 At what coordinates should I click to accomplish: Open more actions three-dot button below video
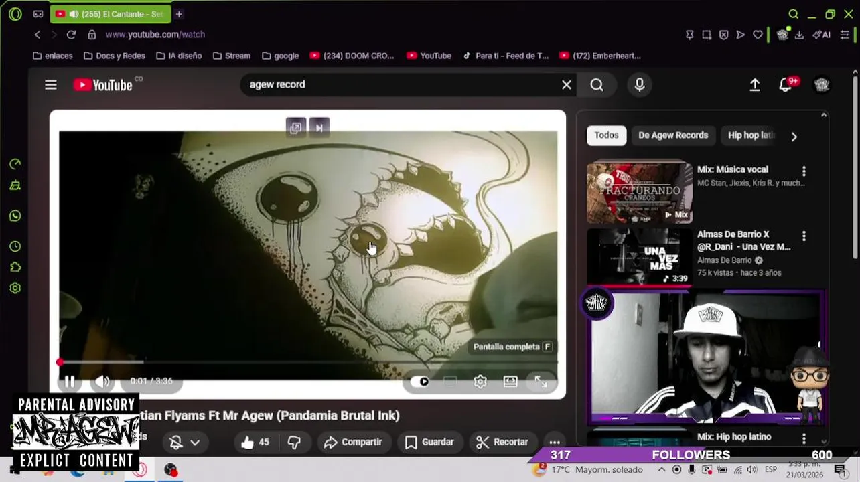pyautogui.click(x=555, y=442)
